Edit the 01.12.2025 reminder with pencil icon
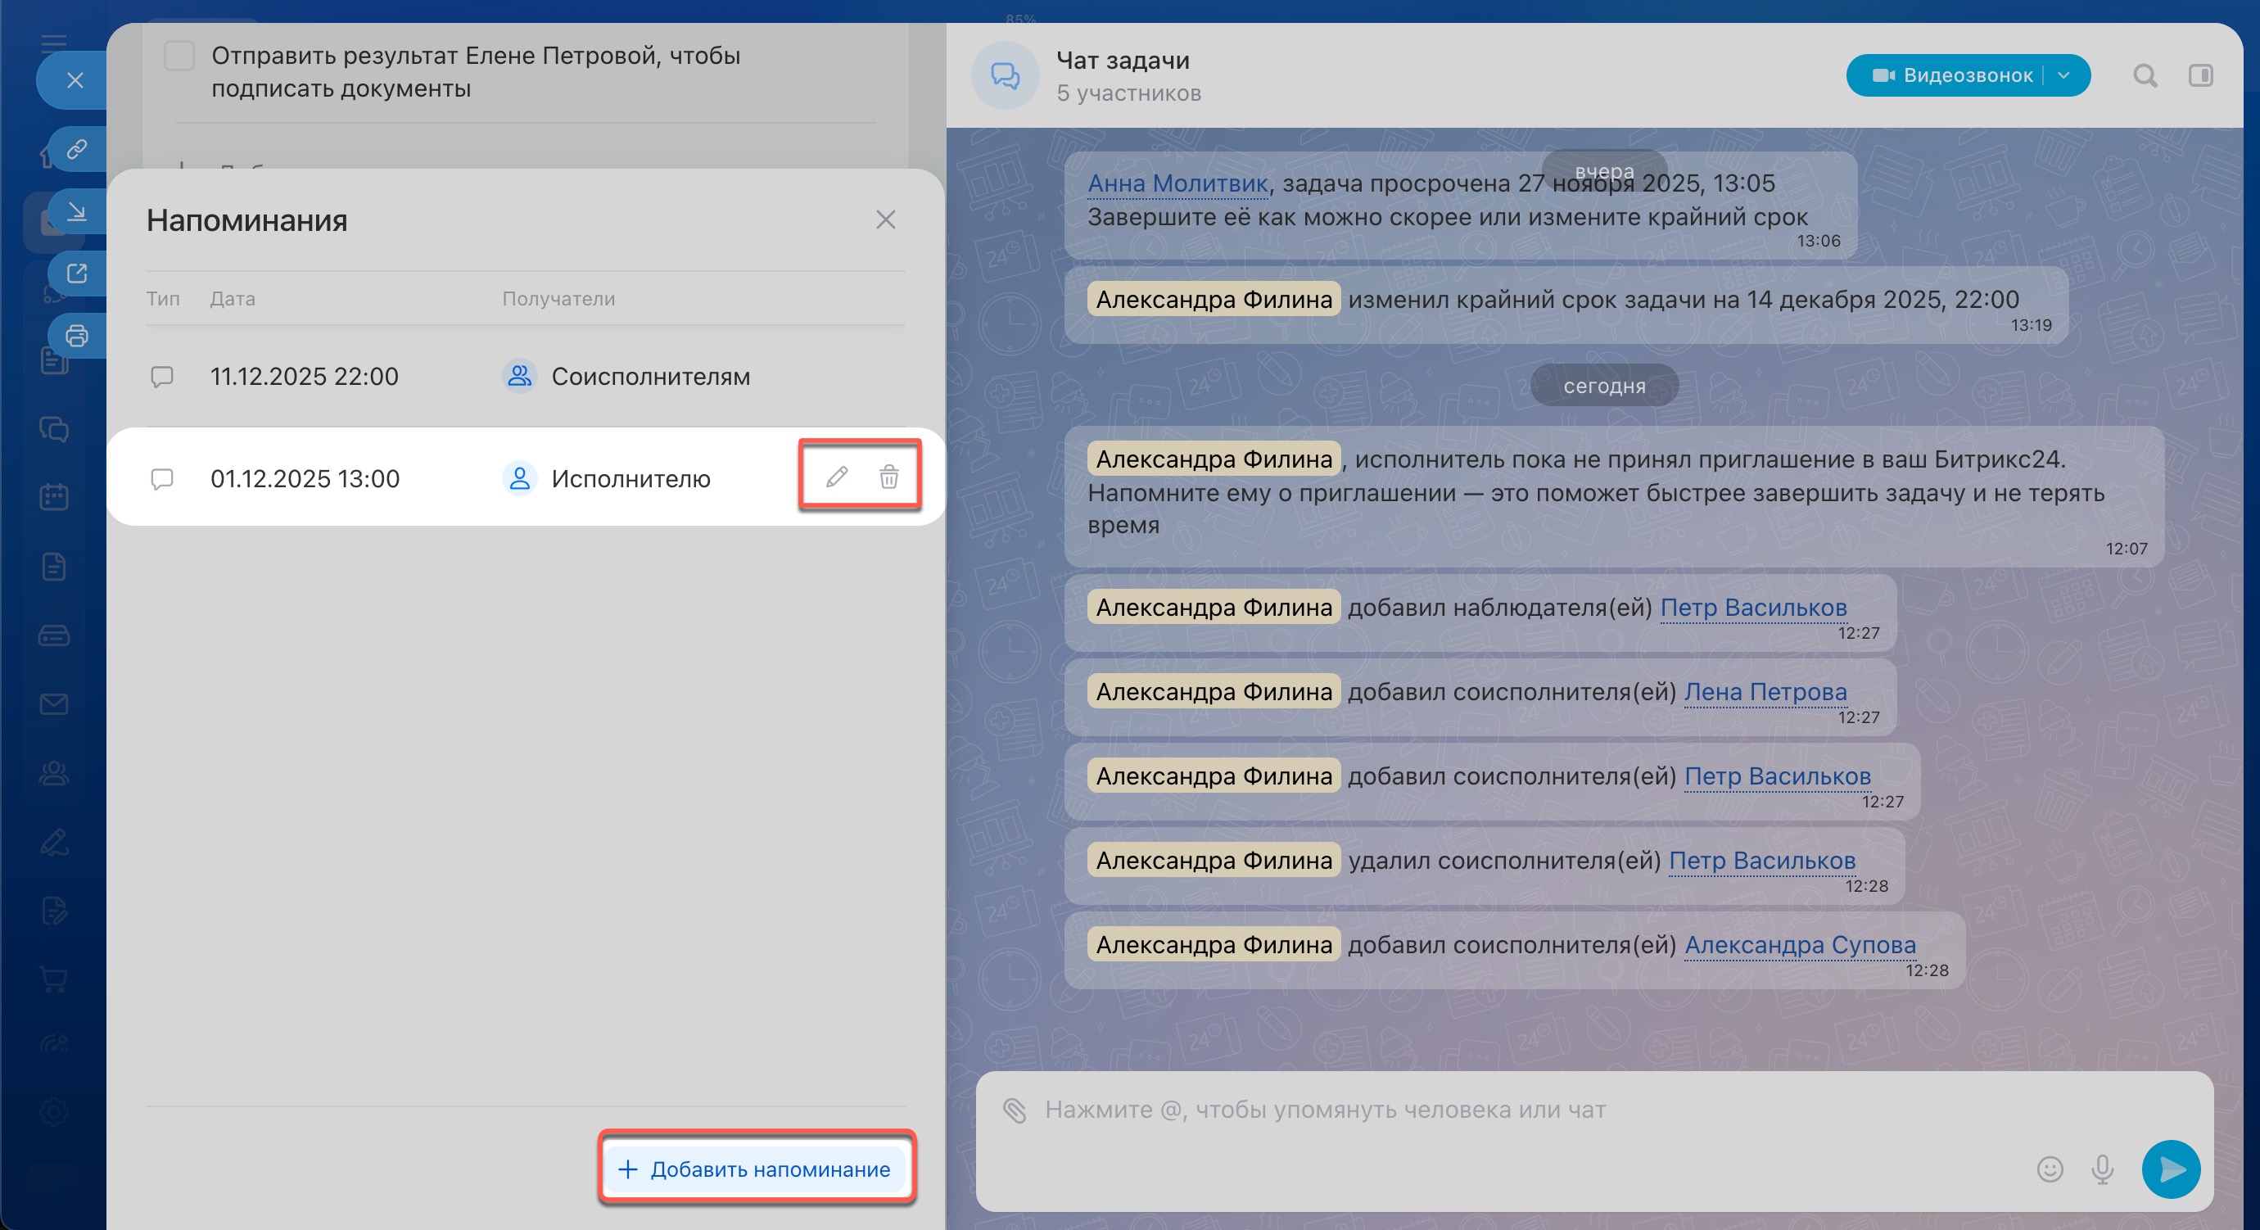 pyautogui.click(x=836, y=477)
